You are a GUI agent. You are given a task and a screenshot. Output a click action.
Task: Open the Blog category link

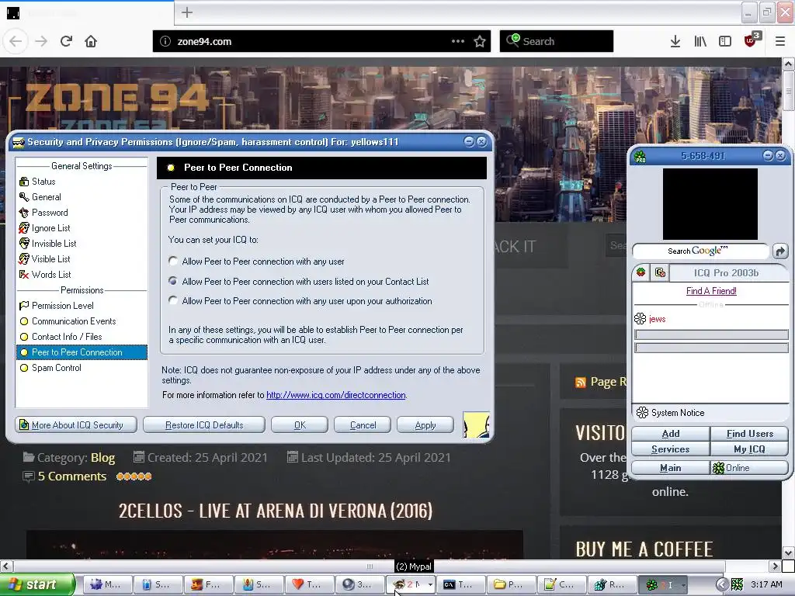103,458
